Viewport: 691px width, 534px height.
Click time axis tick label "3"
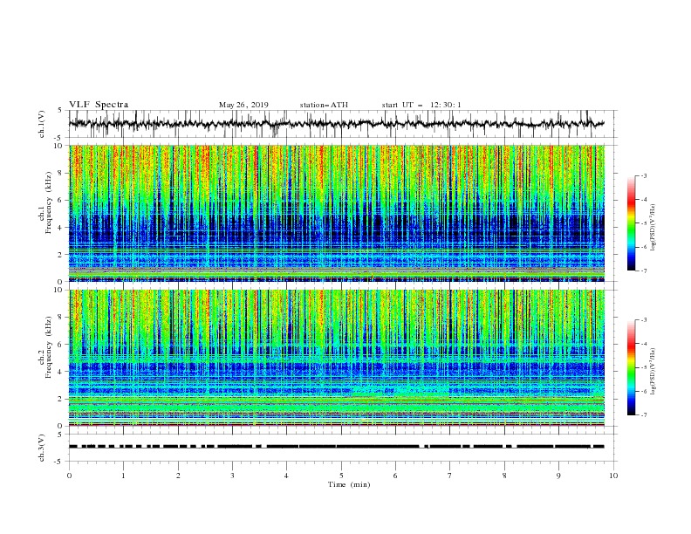point(232,476)
